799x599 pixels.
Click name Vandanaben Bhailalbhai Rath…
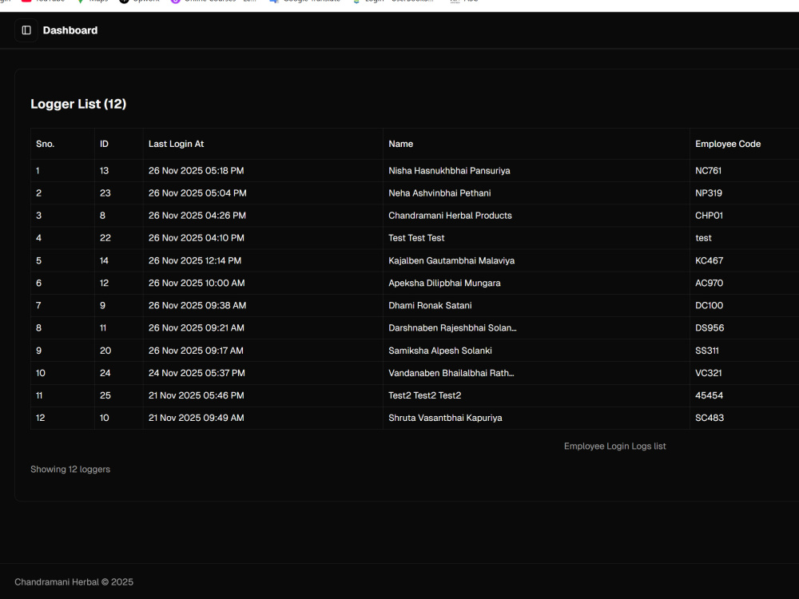pos(451,373)
